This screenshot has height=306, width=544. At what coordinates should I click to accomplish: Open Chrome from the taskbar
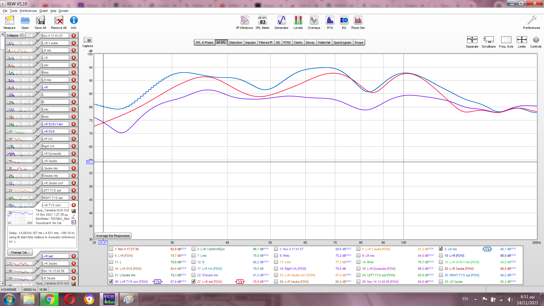[x=49, y=299]
